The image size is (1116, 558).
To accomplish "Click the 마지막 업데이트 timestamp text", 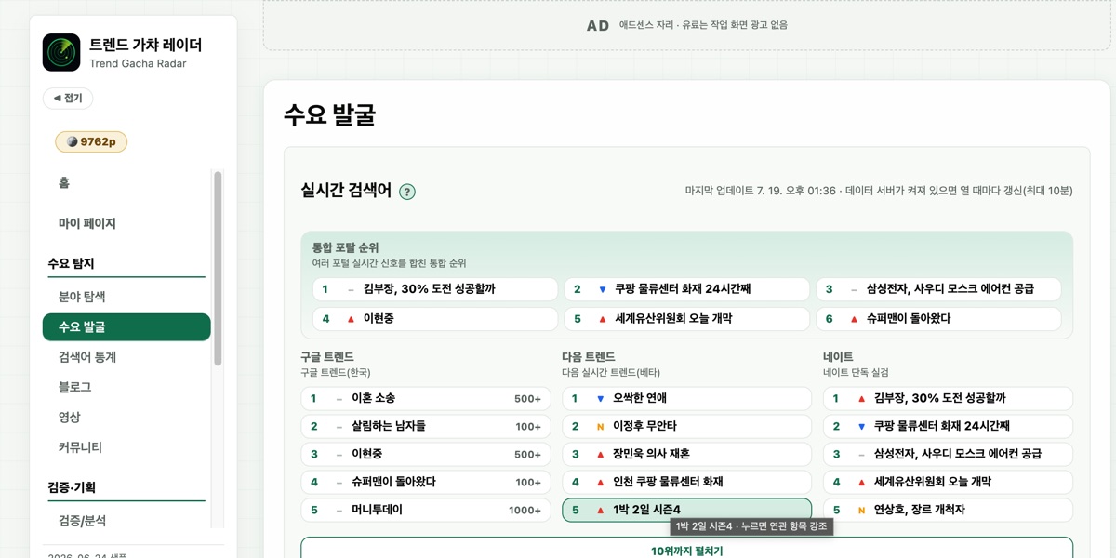I will tap(879, 191).
